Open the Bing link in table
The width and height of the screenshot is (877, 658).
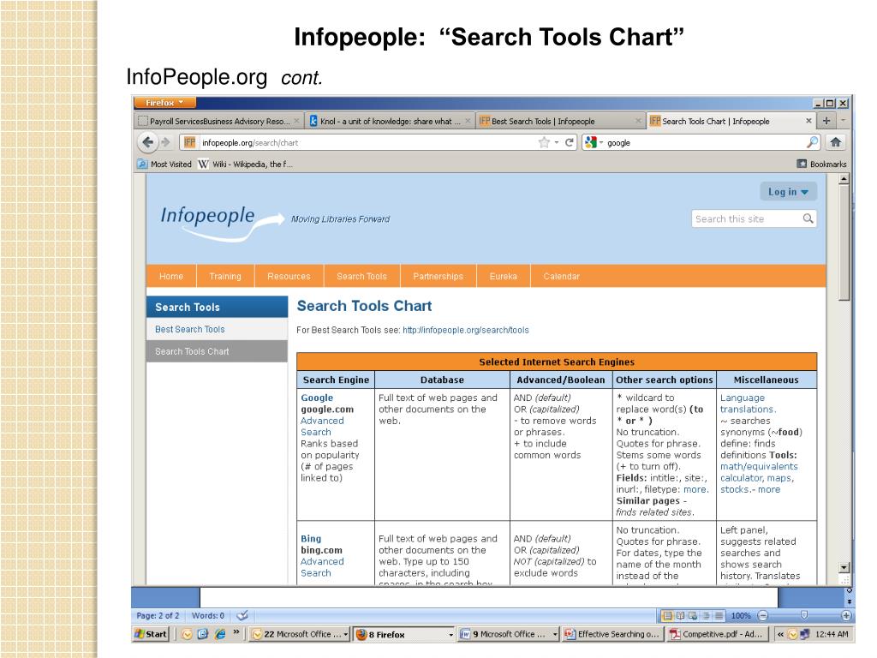click(310, 539)
